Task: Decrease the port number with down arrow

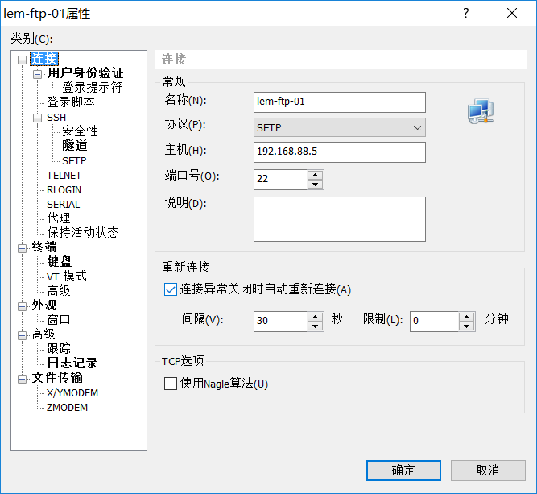Action: [315, 184]
